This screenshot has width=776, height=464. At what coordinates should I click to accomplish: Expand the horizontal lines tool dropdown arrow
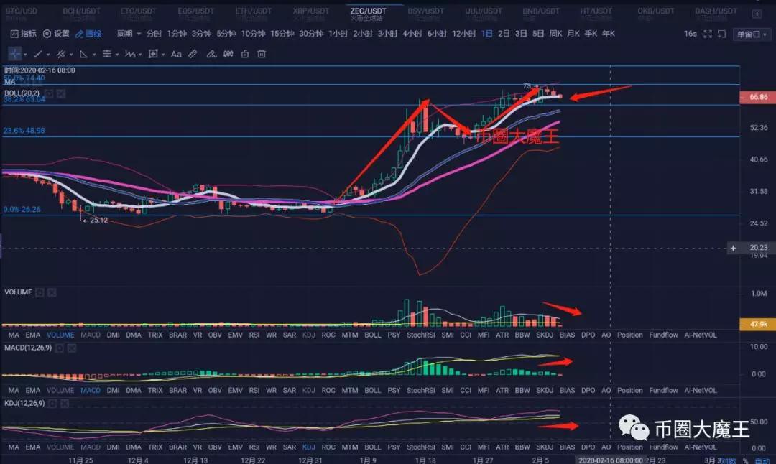(x=117, y=55)
